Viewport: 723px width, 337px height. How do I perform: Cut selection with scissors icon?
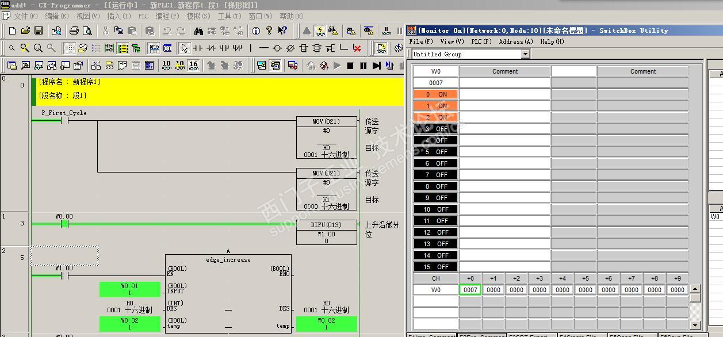pyautogui.click(x=105, y=30)
